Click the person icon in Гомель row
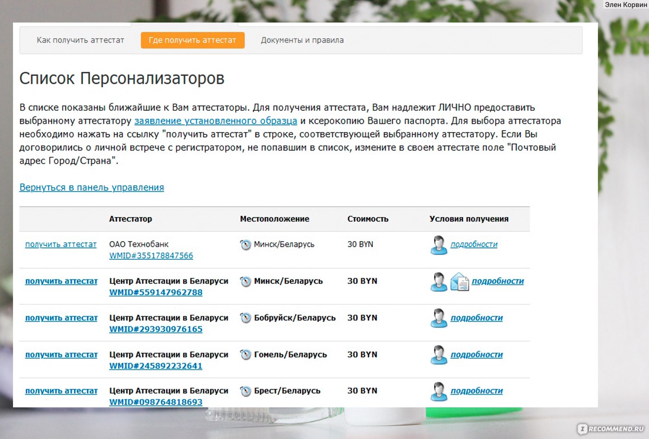 [x=439, y=355]
